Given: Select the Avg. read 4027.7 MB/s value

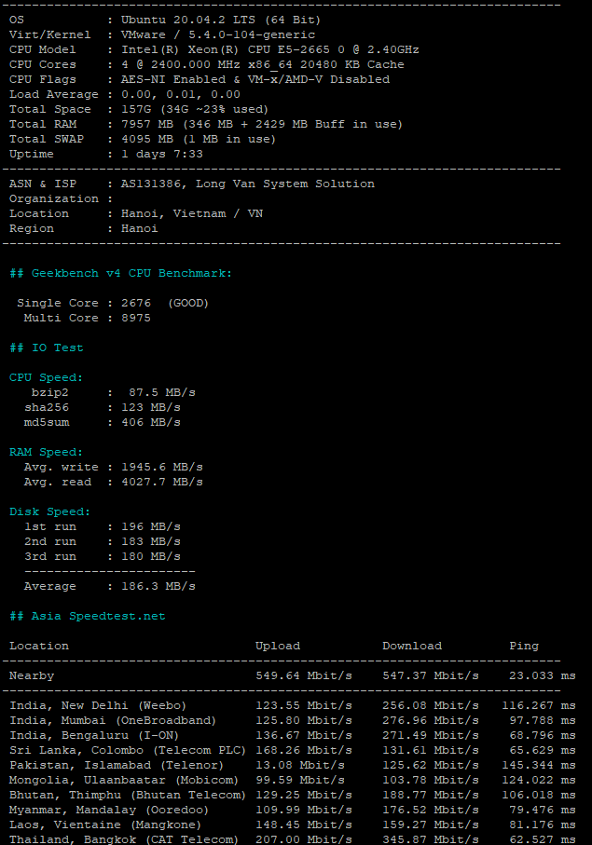Looking at the screenshot, I should pyautogui.click(x=161, y=482).
